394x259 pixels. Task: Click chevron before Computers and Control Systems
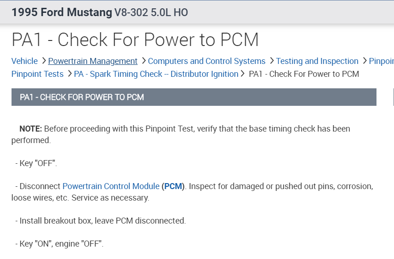144,61
